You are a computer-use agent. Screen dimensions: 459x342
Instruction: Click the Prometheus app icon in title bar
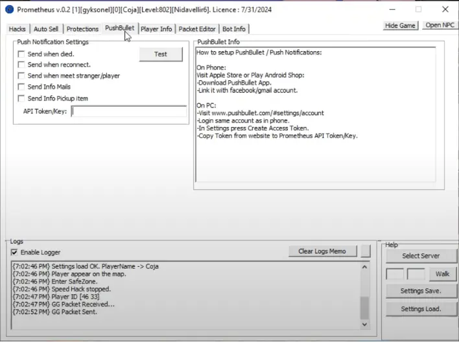9,10
